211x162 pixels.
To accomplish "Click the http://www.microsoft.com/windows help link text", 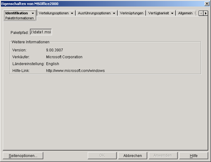I will [x=75, y=71].
